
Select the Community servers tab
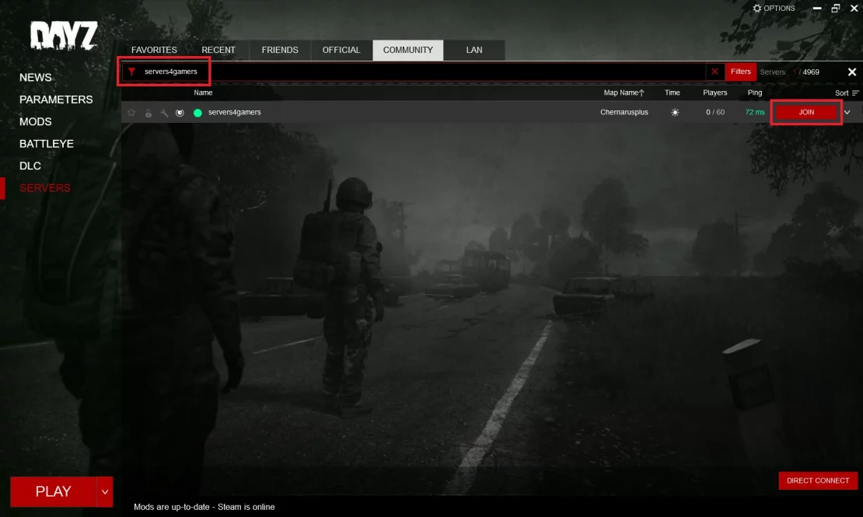(x=408, y=50)
